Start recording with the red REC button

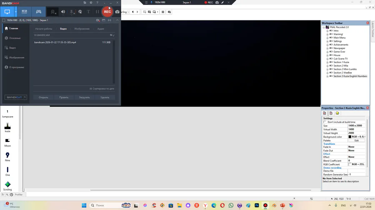pos(107,12)
